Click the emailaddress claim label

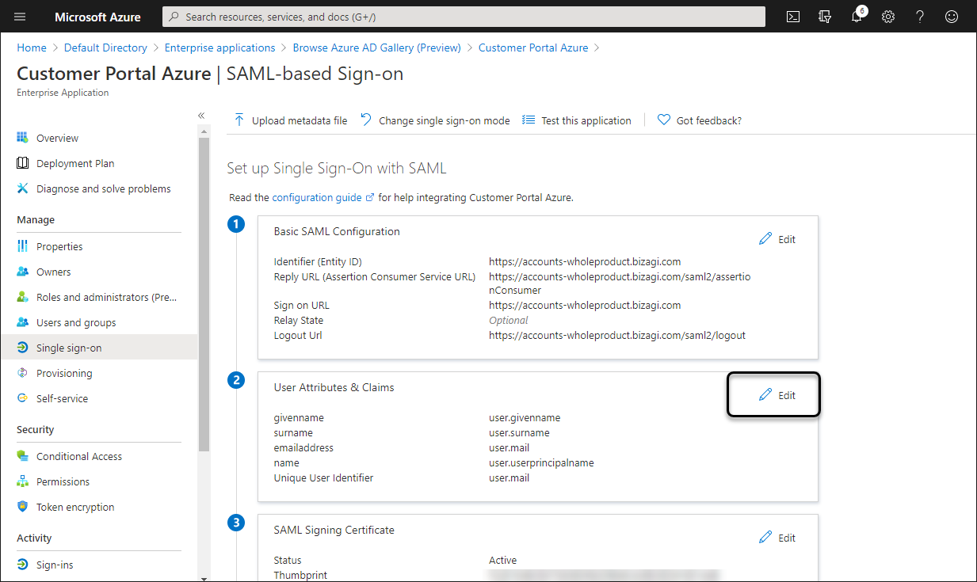pyautogui.click(x=303, y=448)
